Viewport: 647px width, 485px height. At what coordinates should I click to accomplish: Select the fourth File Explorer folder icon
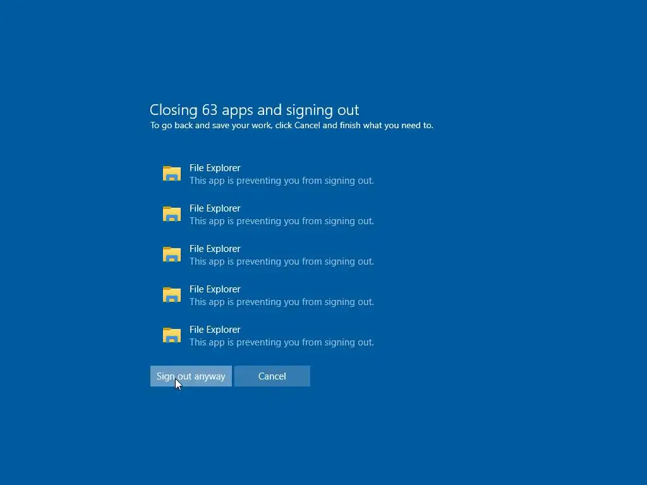tap(172, 295)
